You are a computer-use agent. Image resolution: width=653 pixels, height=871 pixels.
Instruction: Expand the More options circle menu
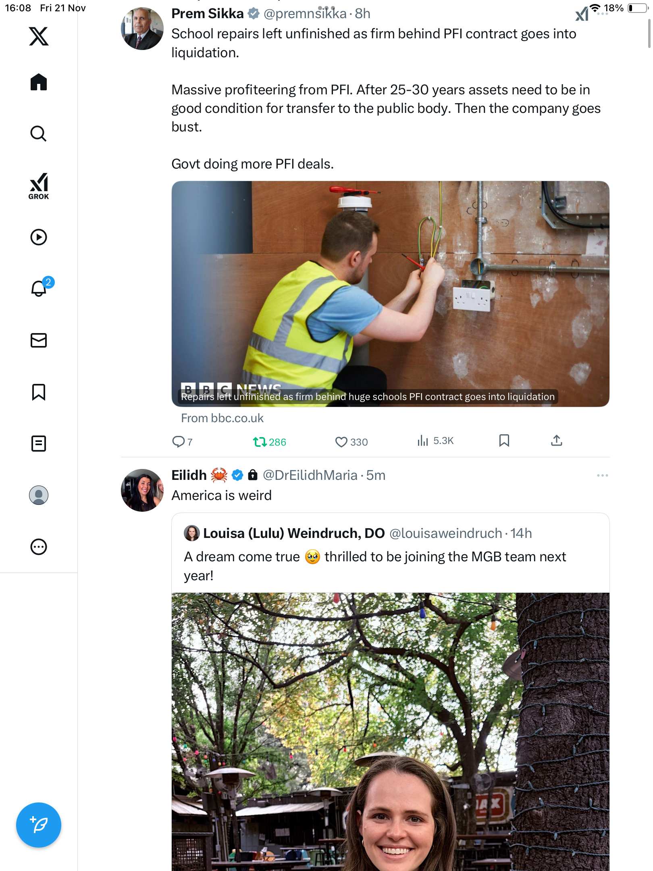coord(39,547)
